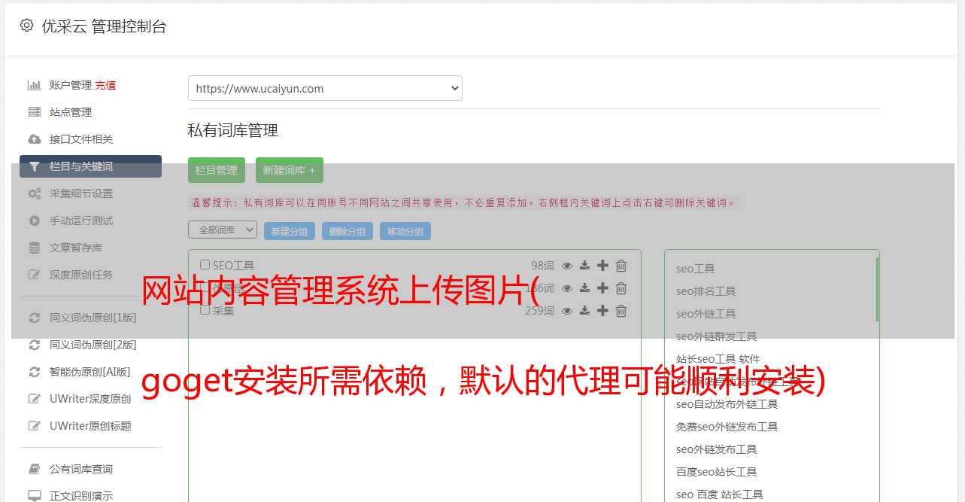The height and width of the screenshot is (502, 965).
Task: Tick the checkbox on the 136词 row
Action: pos(205,288)
